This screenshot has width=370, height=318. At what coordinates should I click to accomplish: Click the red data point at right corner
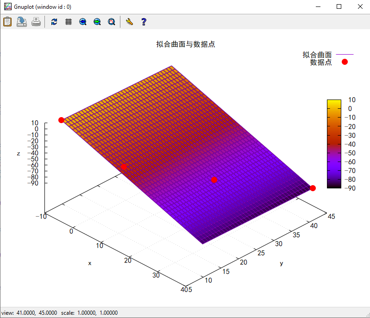tap(313, 188)
